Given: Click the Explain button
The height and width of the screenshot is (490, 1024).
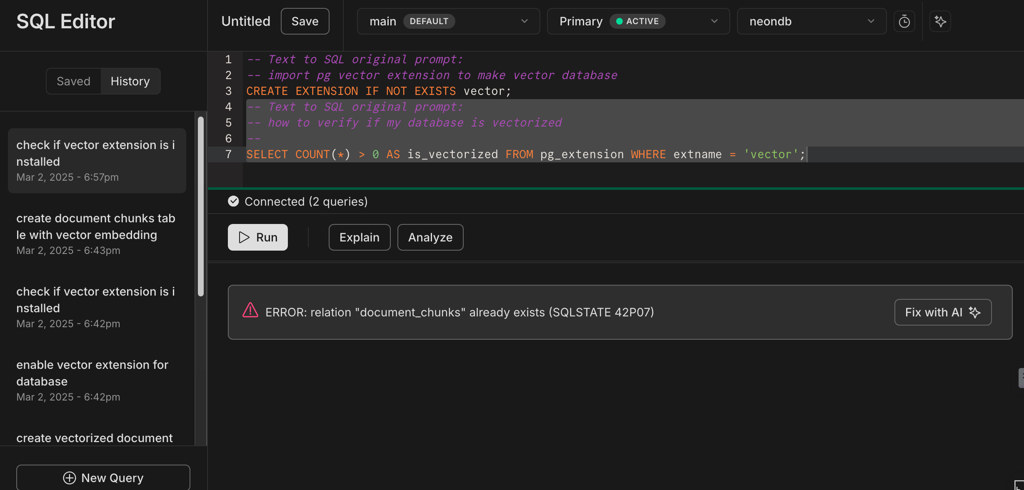Looking at the screenshot, I should click(360, 237).
